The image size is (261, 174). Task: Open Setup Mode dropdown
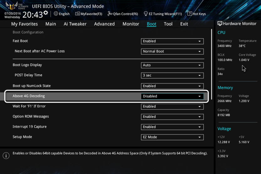pyautogui.click(x=172, y=137)
